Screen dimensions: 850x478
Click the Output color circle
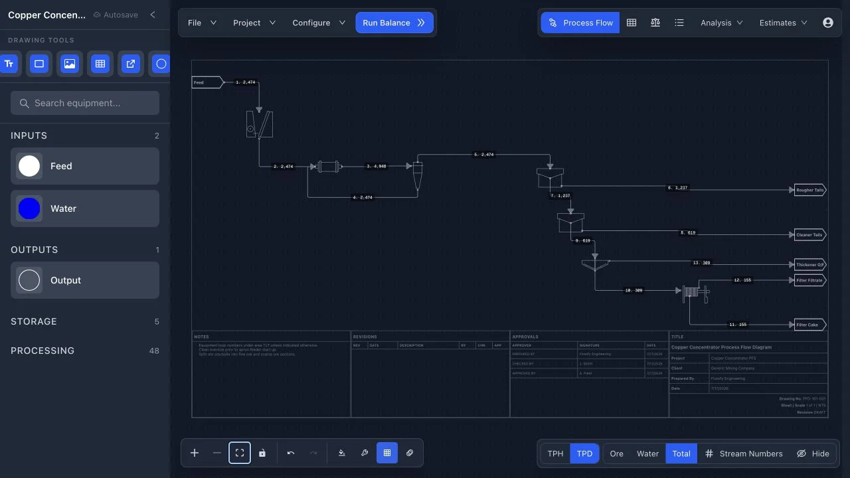pyautogui.click(x=29, y=280)
